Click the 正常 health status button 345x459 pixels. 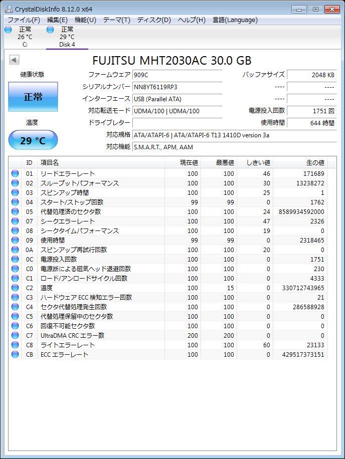[x=33, y=97]
